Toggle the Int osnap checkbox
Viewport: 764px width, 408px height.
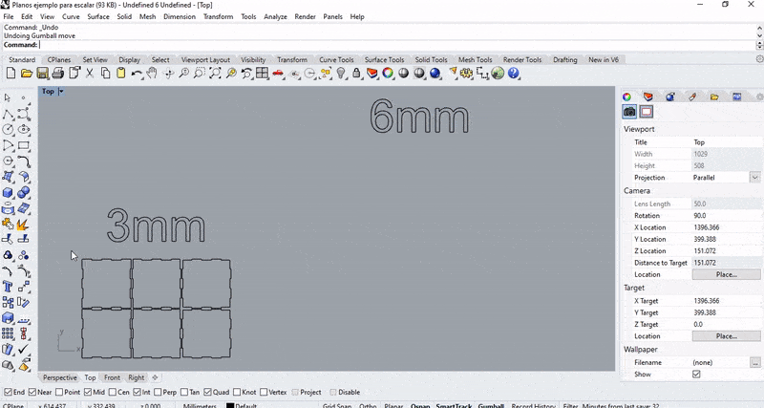[x=137, y=392]
